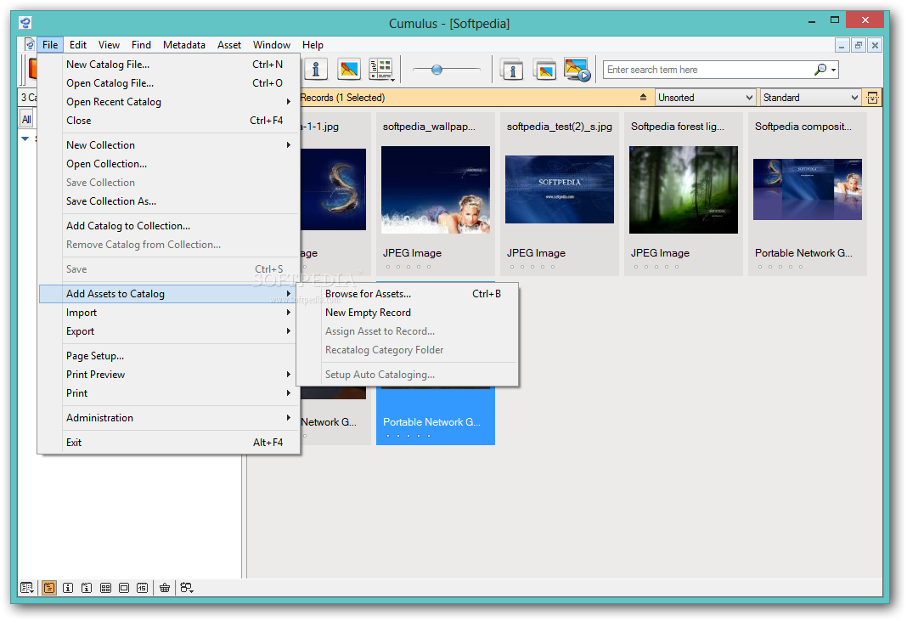This screenshot has width=907, height=621.
Task: Restore the inner Softpedia document window
Action: (859, 45)
